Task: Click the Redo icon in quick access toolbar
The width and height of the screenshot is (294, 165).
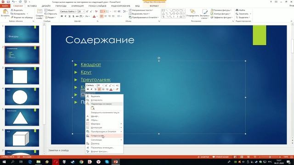Action: click(20, 2)
